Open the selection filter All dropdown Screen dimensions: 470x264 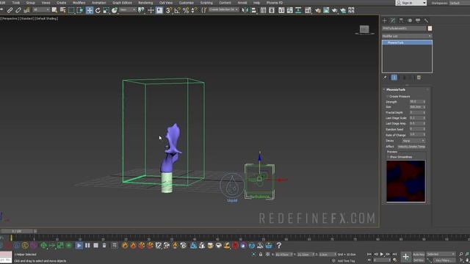coord(41,10)
